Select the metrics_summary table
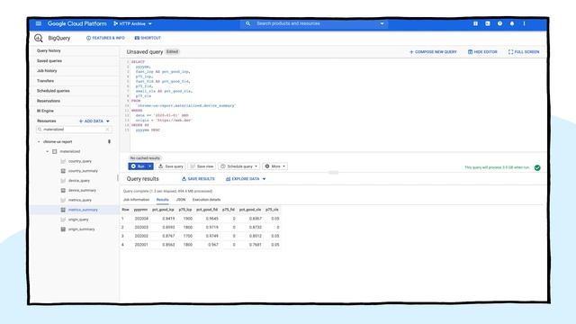The image size is (576, 324). pyautogui.click(x=83, y=210)
